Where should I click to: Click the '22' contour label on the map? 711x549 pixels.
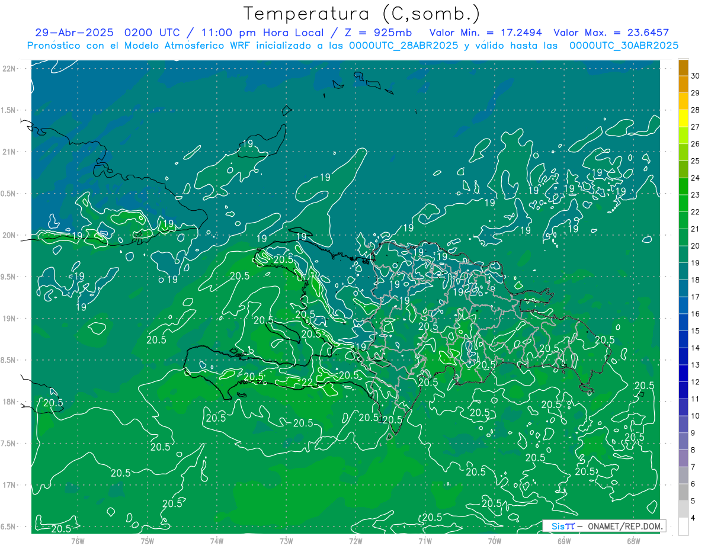[308, 382]
